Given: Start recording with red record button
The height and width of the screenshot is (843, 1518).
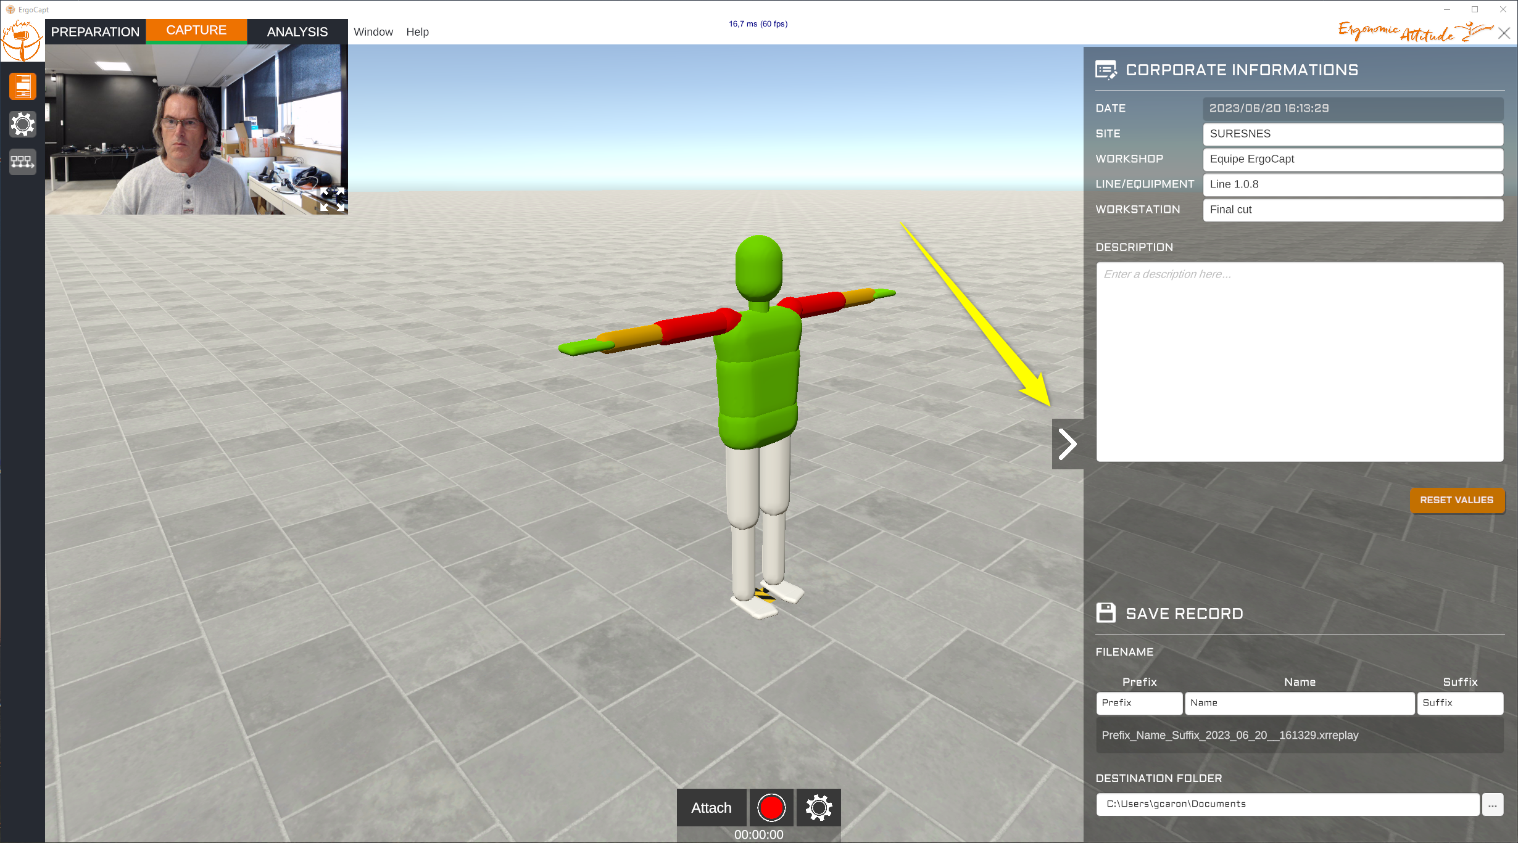Looking at the screenshot, I should [x=771, y=807].
